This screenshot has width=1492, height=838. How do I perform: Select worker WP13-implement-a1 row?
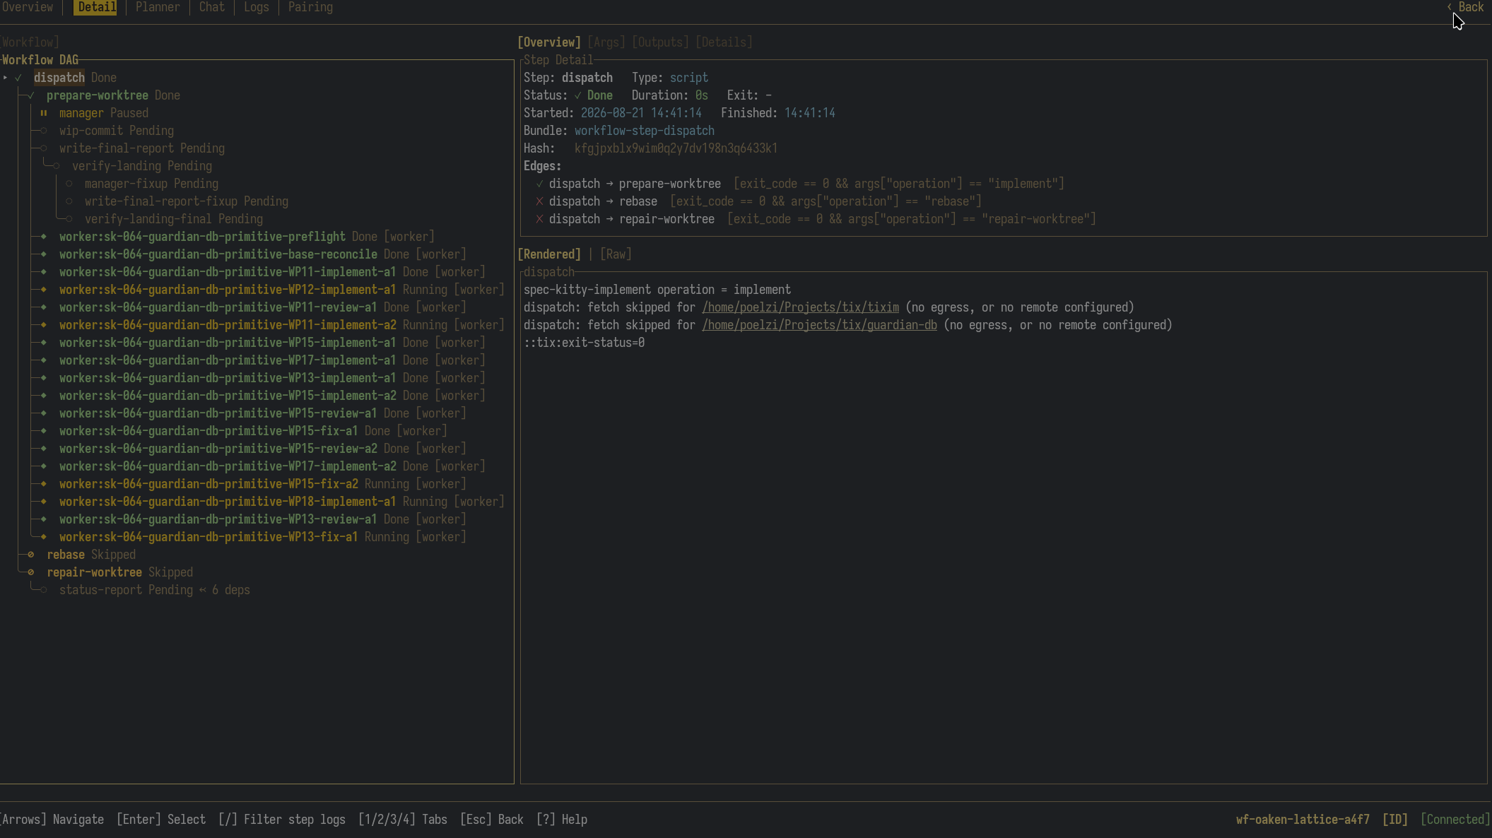pos(272,378)
